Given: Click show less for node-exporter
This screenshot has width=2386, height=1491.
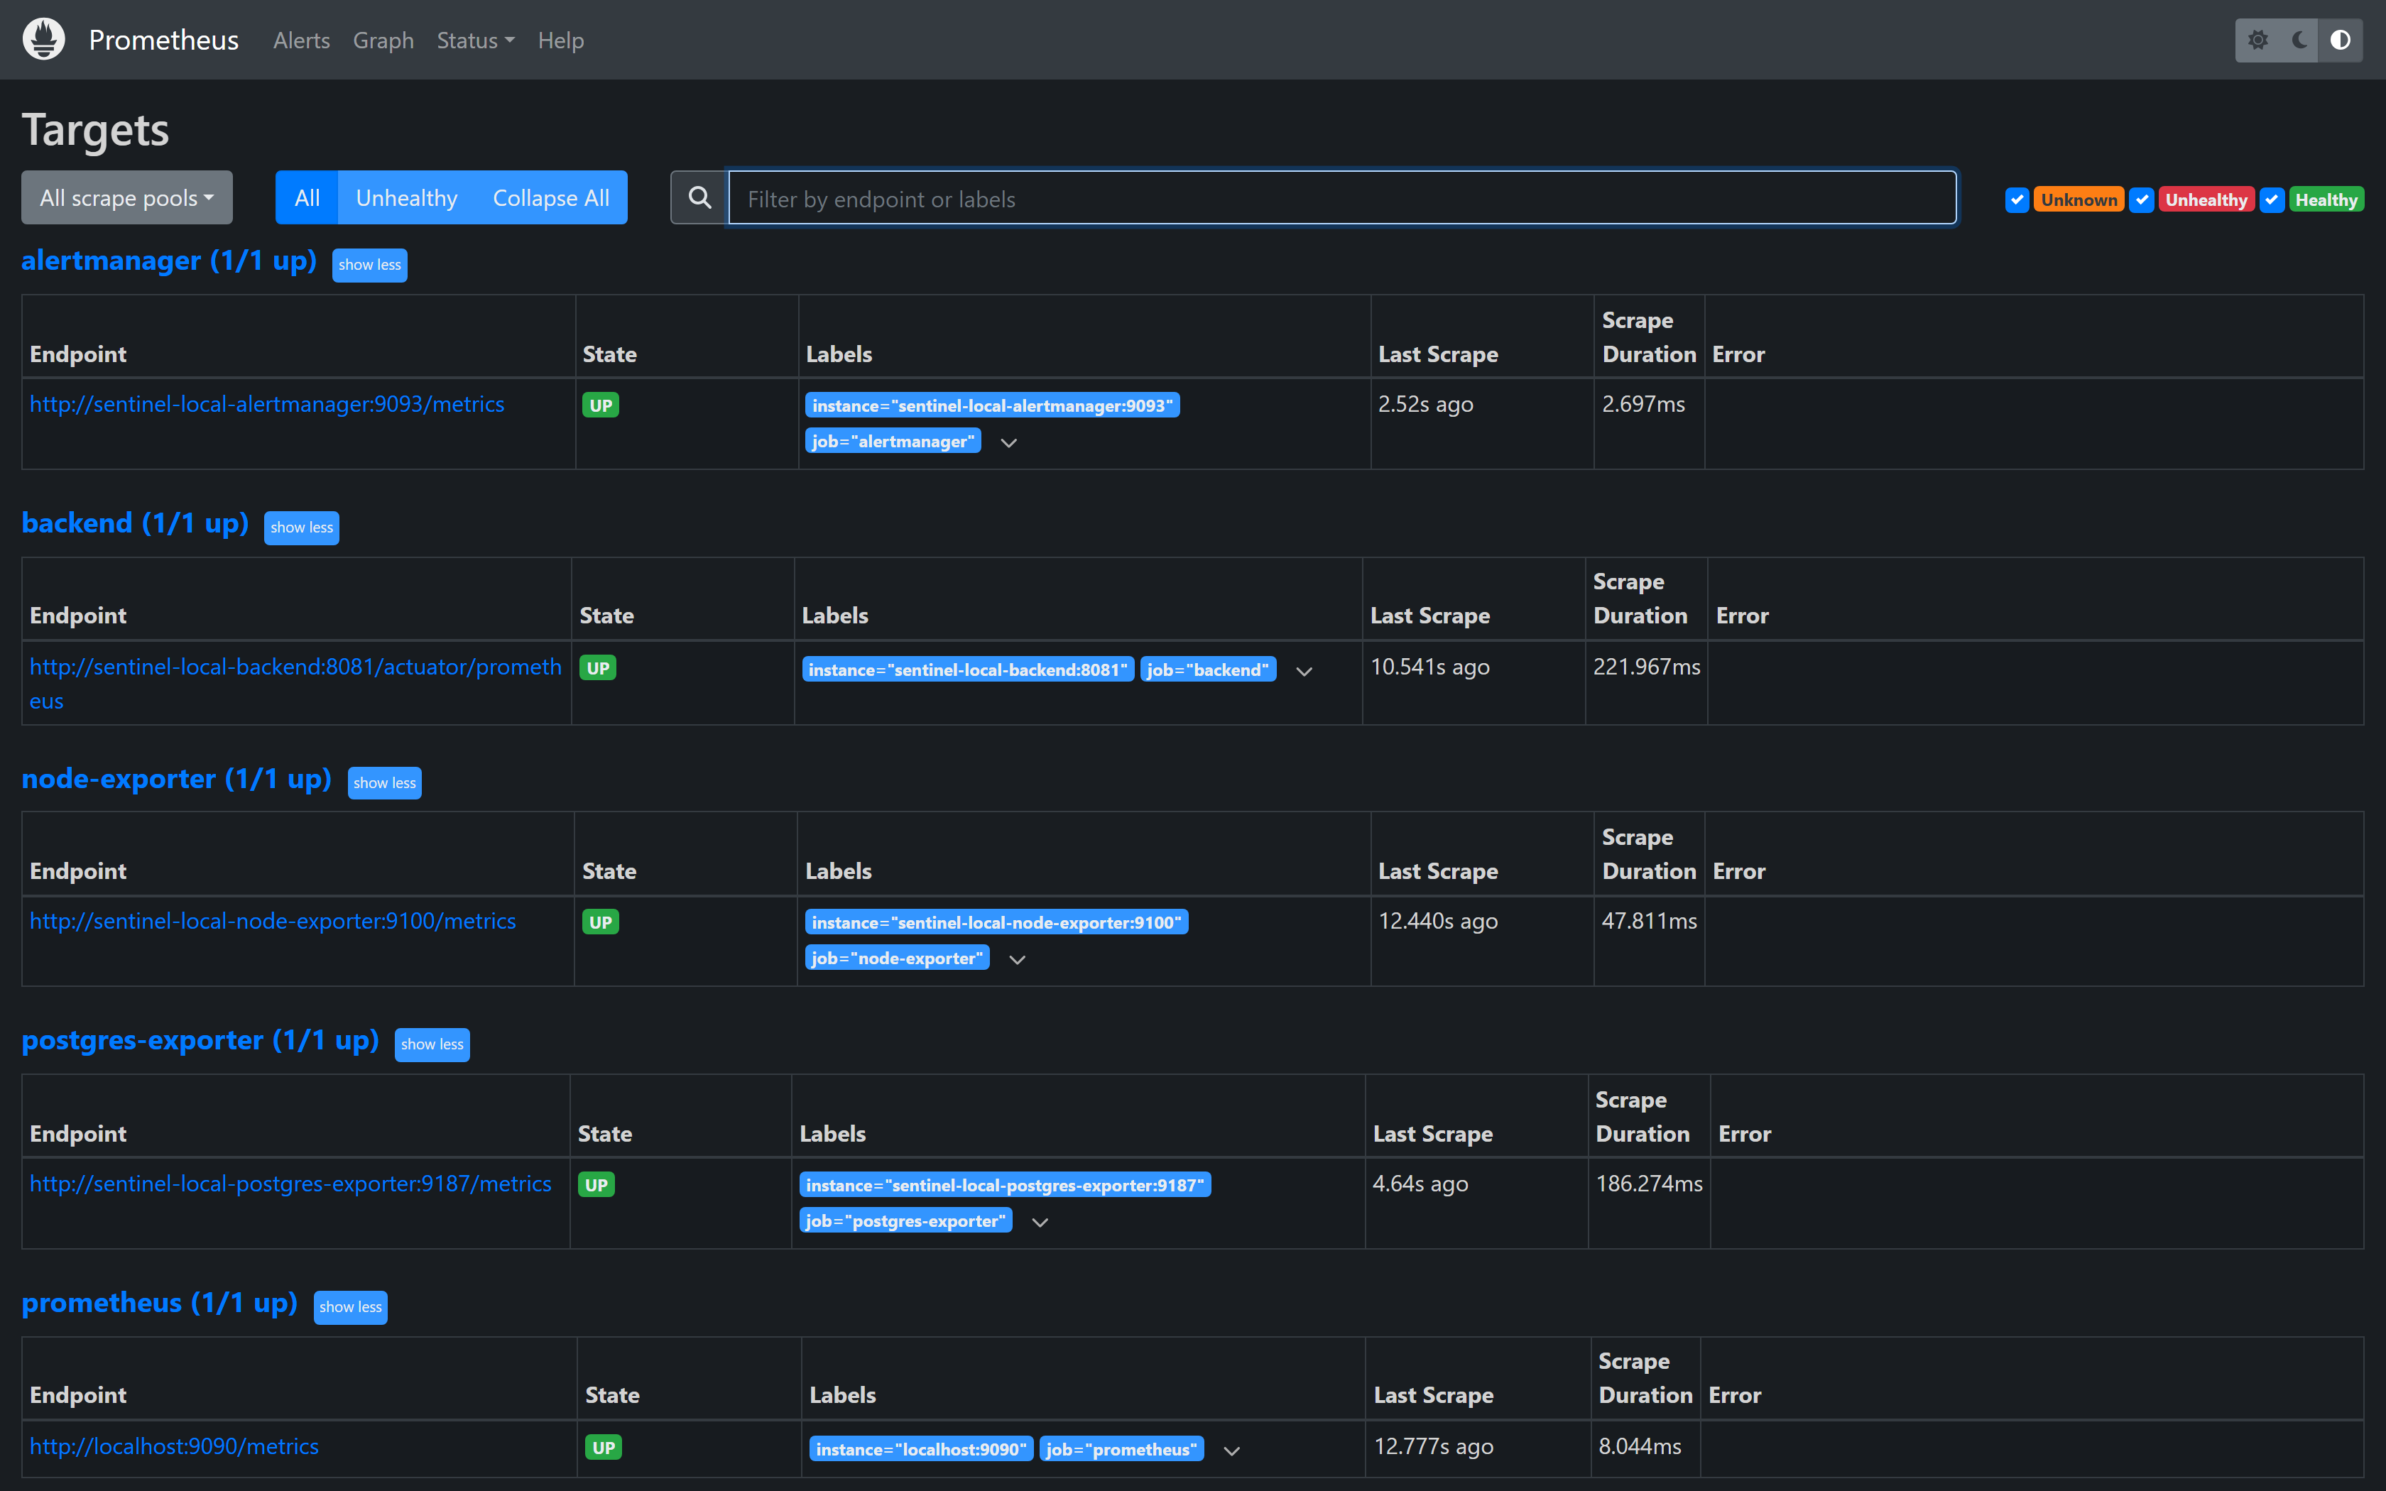Looking at the screenshot, I should click(x=384, y=783).
